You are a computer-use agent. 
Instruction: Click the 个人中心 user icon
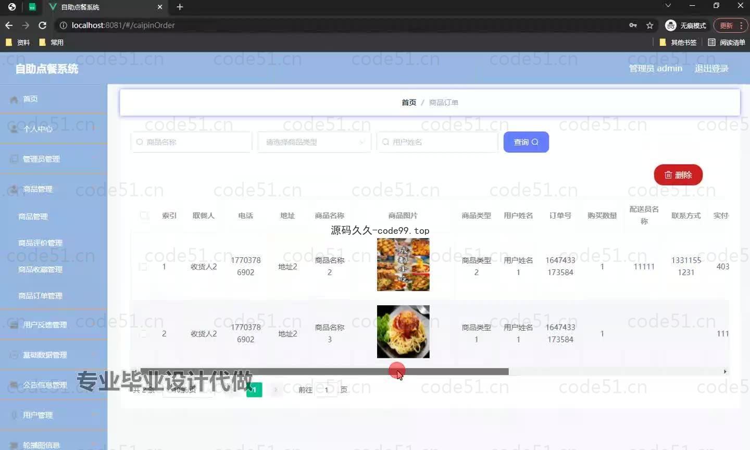14,129
